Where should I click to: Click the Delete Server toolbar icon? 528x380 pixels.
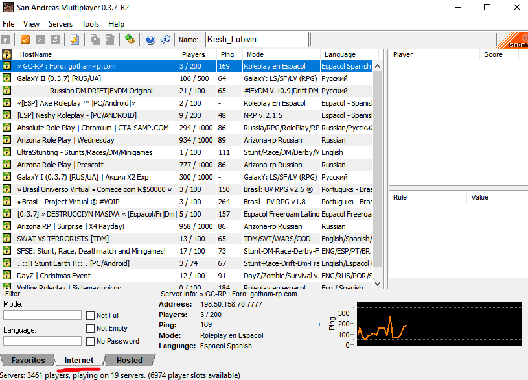(40, 40)
